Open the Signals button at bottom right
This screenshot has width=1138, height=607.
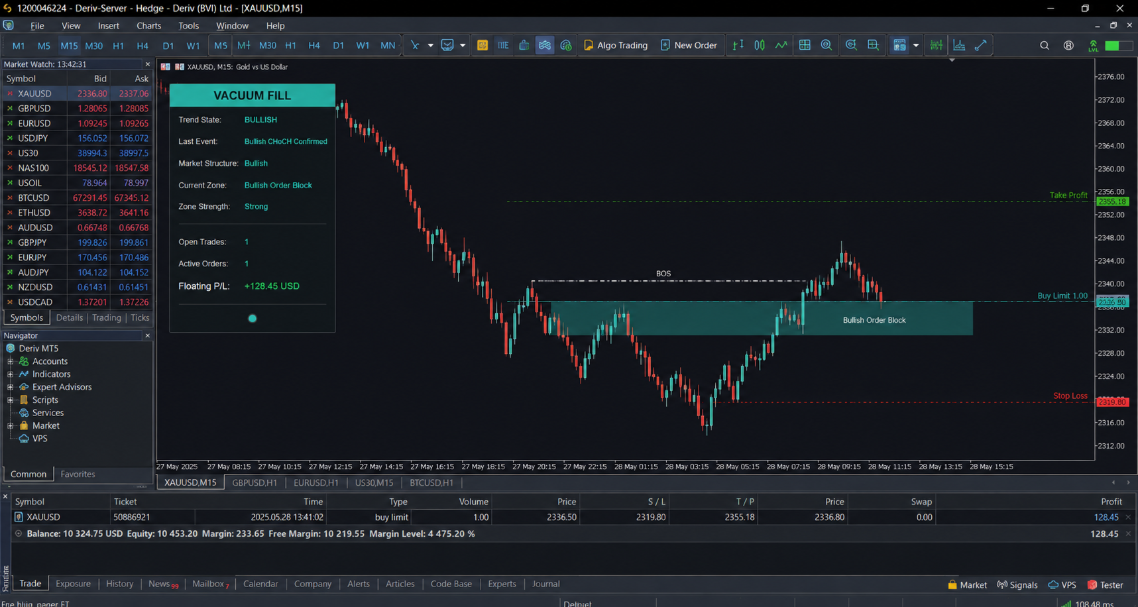1017,584
